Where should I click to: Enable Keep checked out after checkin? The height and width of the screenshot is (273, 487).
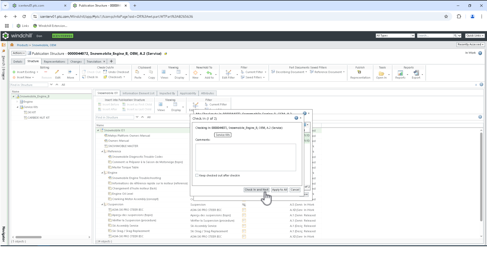[x=197, y=175]
